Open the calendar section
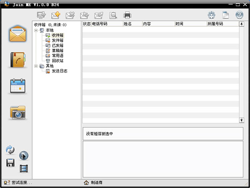This screenshot has width=250, height=188. [17, 86]
